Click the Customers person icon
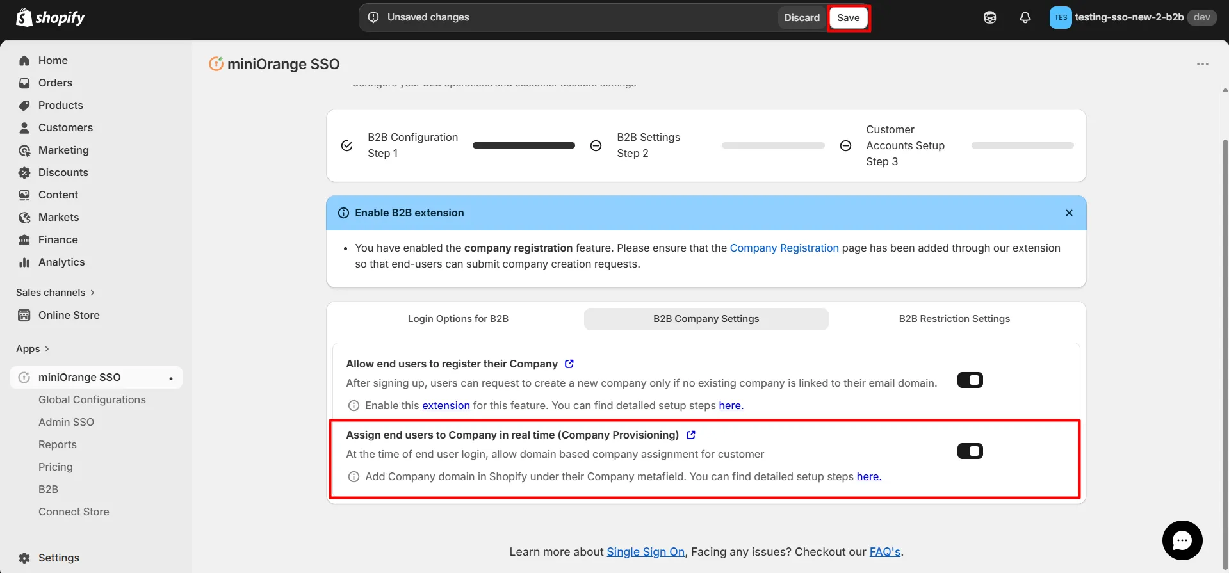This screenshot has width=1229, height=573. point(24,127)
